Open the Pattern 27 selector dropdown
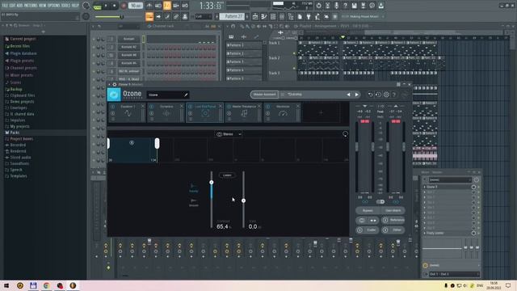This screenshot has width=517, height=291. click(232, 16)
